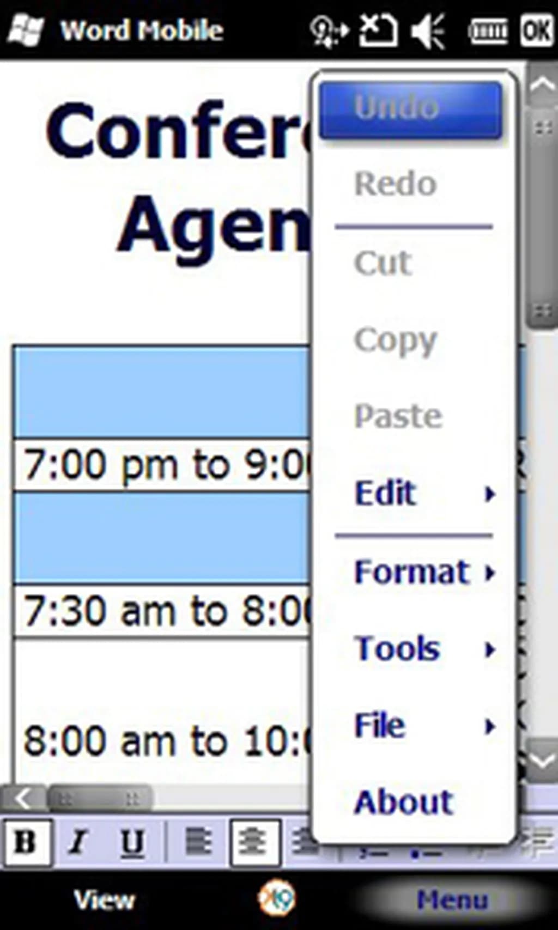Image resolution: width=558 pixels, height=930 pixels.
Task: Select About from the menu
Action: [x=404, y=802]
